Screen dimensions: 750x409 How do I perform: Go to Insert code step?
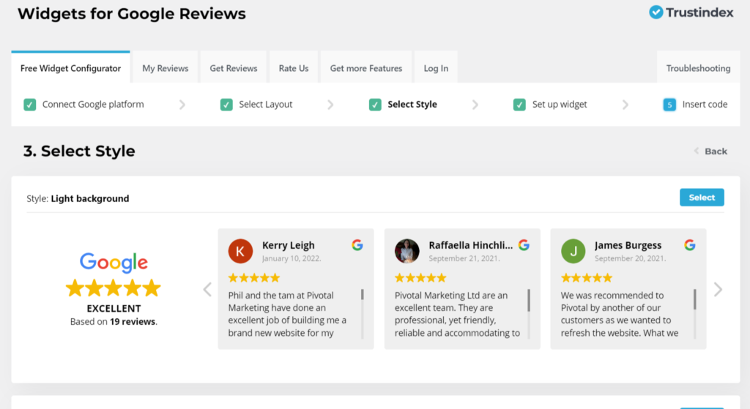pyautogui.click(x=705, y=104)
